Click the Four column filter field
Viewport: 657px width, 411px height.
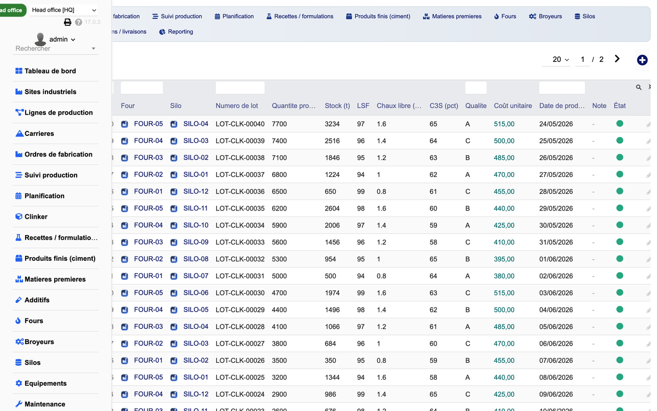142,88
